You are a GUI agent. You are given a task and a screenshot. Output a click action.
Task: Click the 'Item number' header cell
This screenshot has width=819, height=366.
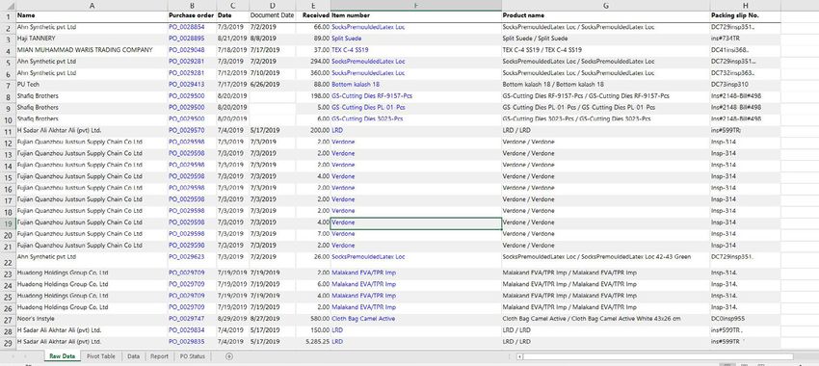coord(416,15)
